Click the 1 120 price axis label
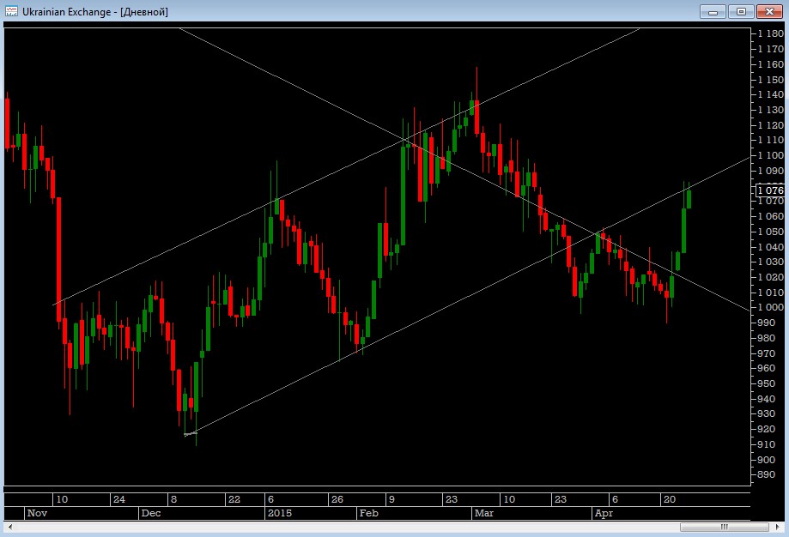This screenshot has height=537, width=789. pos(770,124)
